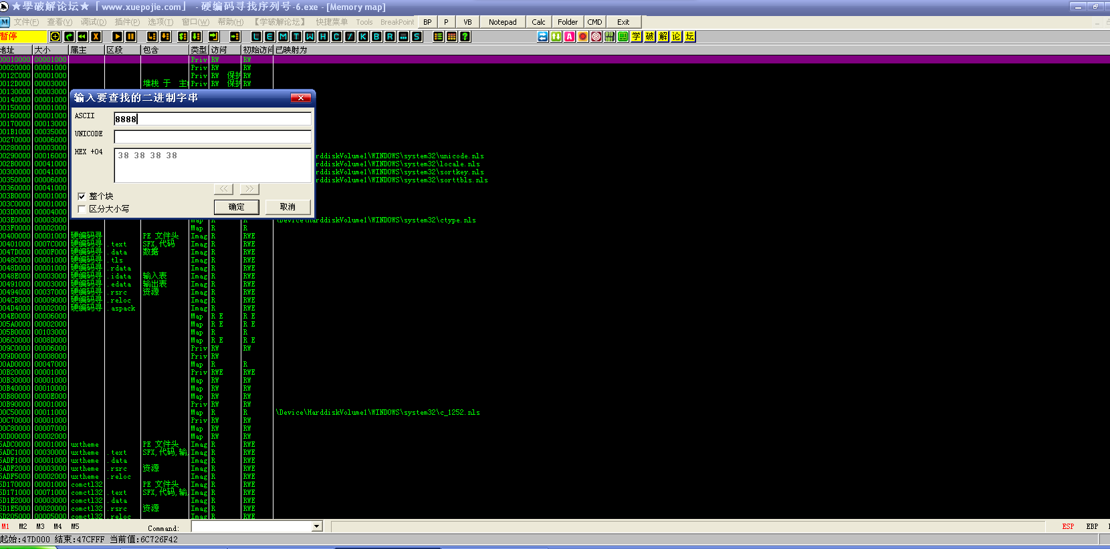Open the 插件(P) menu
Viewport: 1110px width, 549px height.
[127, 22]
